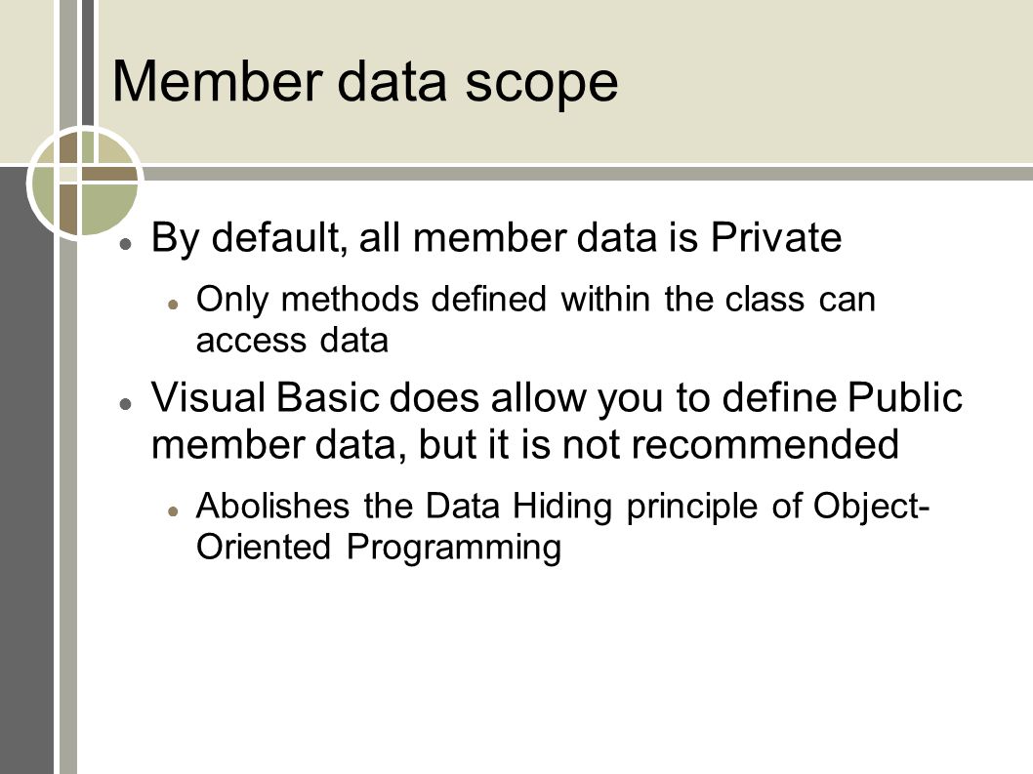Click the slide title 'Member data scope'
Screen dimensions: 1033x774
(x=365, y=82)
